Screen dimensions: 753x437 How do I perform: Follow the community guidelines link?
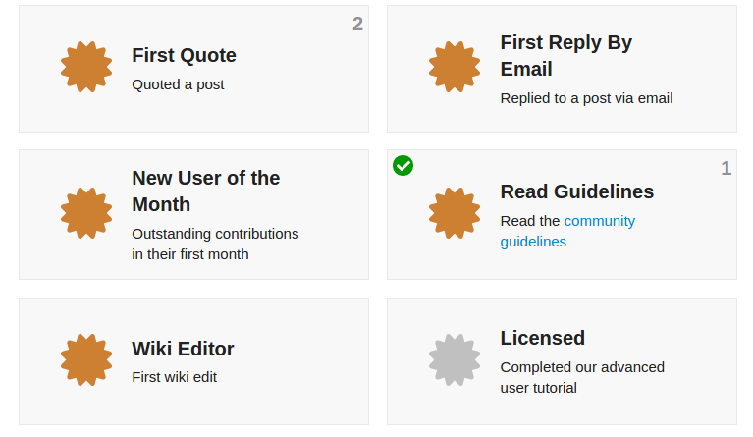(x=567, y=231)
